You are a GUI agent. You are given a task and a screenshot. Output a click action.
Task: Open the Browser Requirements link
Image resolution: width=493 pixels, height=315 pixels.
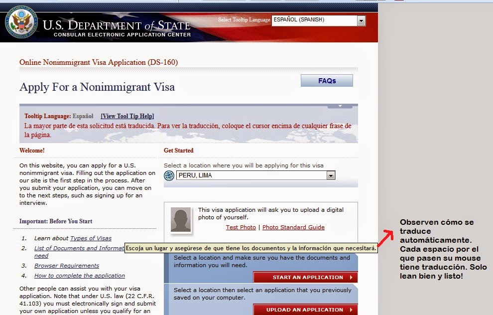67,266
